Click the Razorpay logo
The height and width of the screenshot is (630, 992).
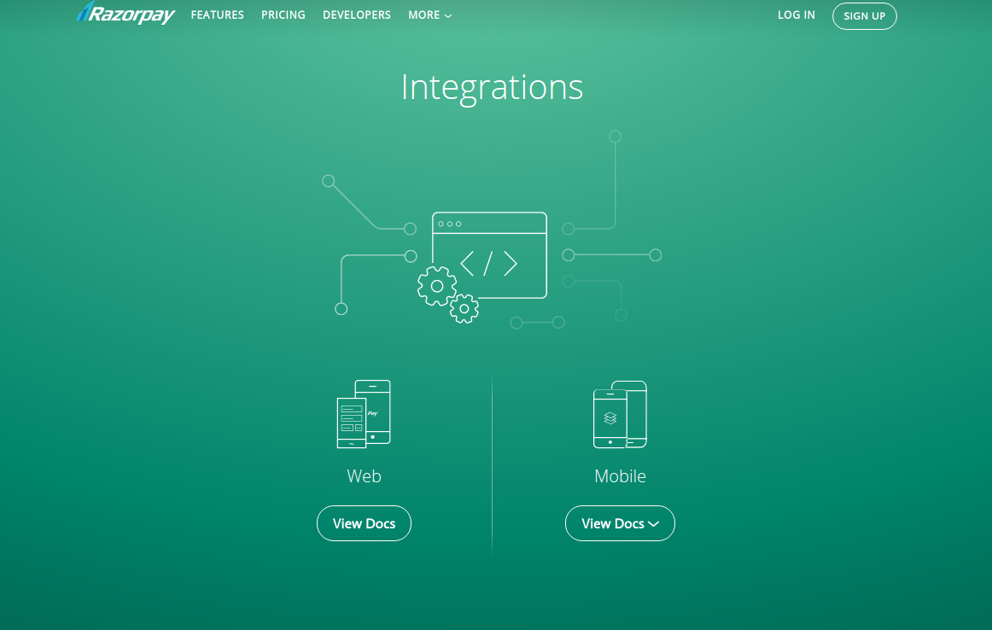click(125, 13)
